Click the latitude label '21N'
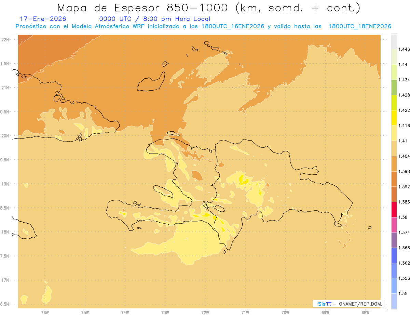This screenshot has width=410, height=317. pos(5,88)
